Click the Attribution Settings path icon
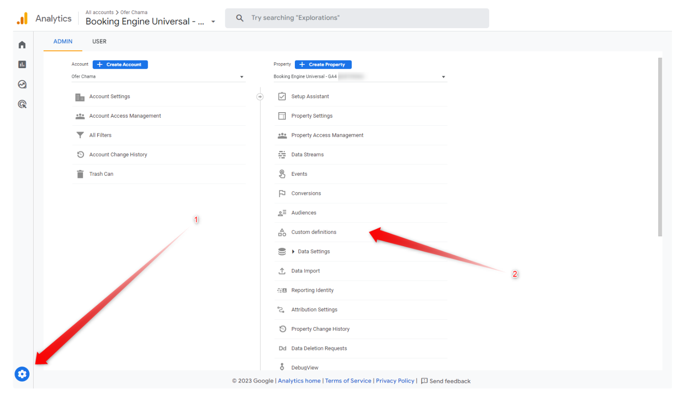The width and height of the screenshot is (681, 397). click(281, 310)
